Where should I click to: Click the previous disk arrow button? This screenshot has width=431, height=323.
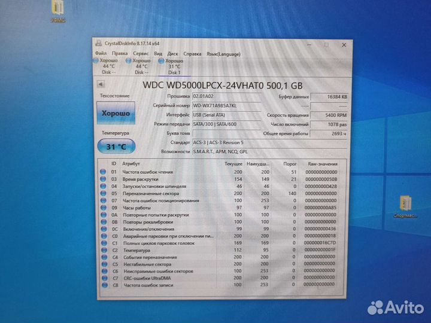click(x=100, y=85)
